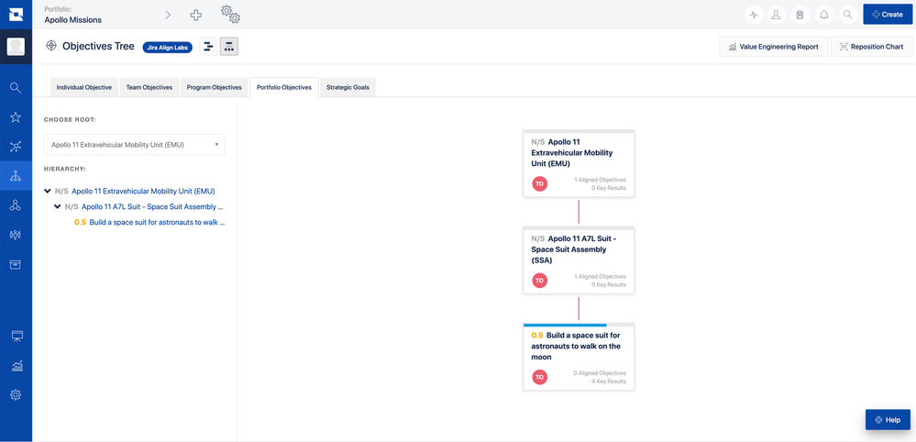Open Apollo 11 Extravehicular Mobility Unit hierarchy link

144,191
